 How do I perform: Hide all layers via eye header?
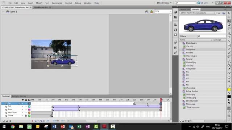pos(23,100)
